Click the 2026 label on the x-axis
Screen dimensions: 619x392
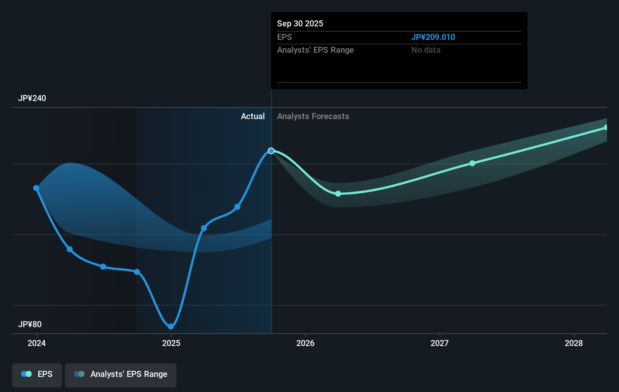306,343
